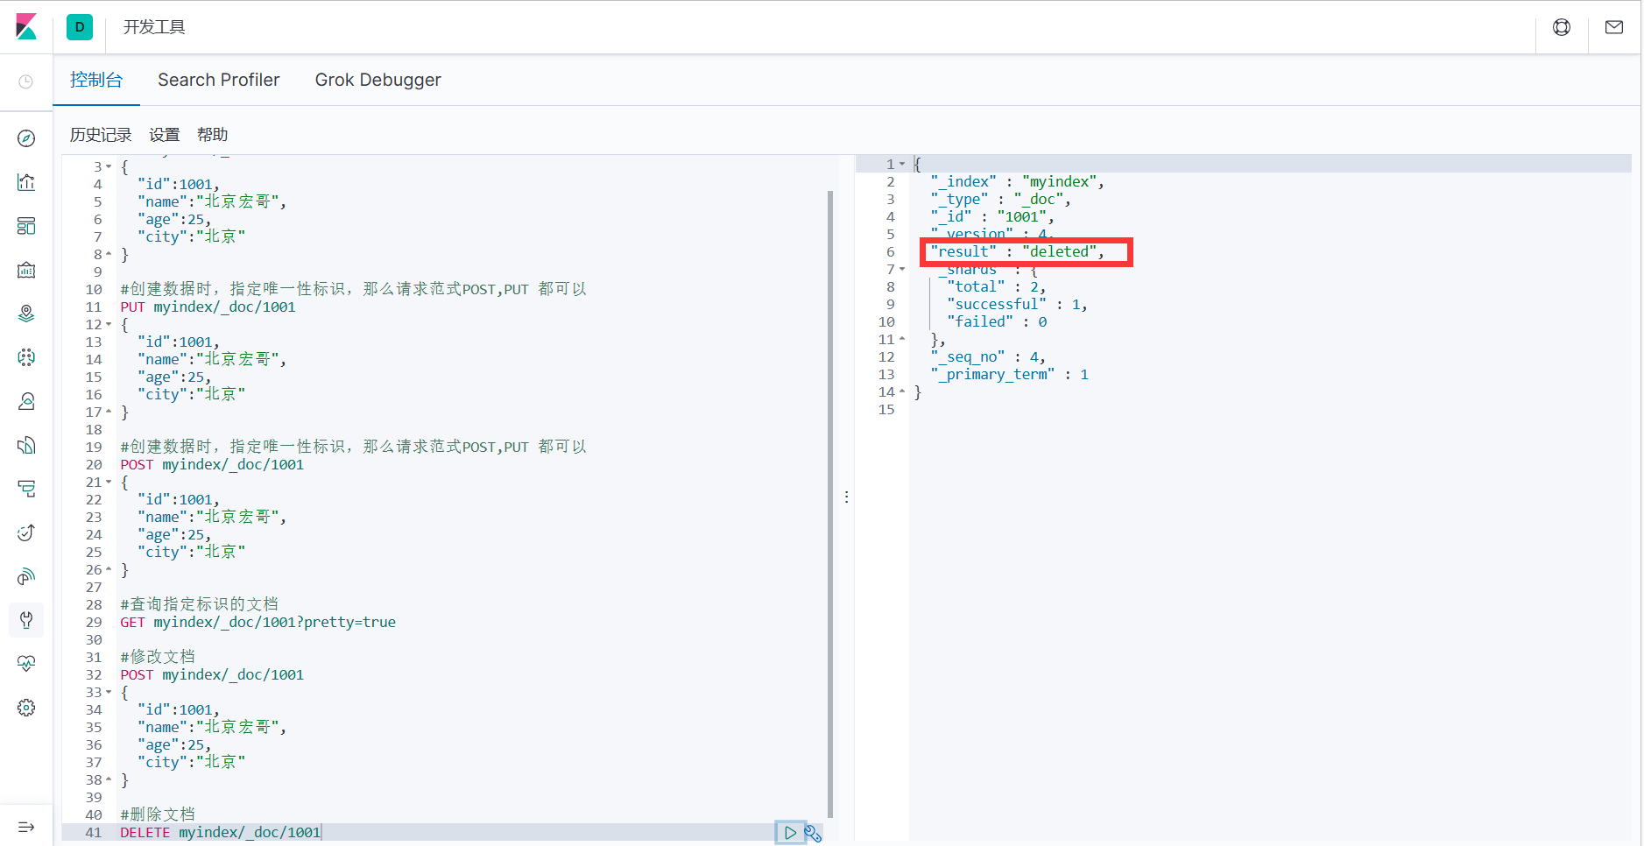Open Canvas icon in sidebar
1644x846 pixels.
tap(26, 270)
